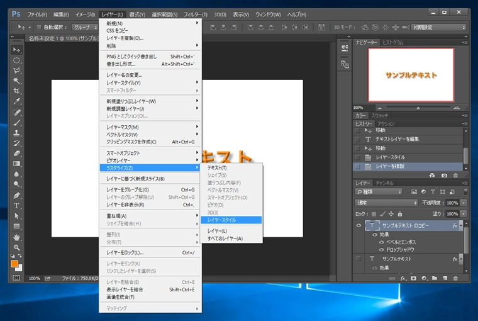Open the グループ auto-select dropdown
This screenshot has width=478, height=321.
click(84, 27)
